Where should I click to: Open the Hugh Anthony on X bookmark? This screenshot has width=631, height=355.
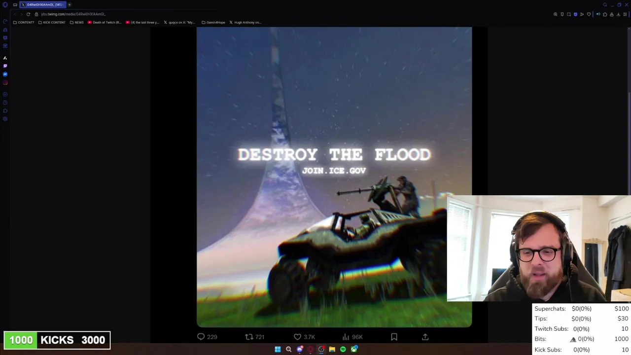click(x=245, y=22)
